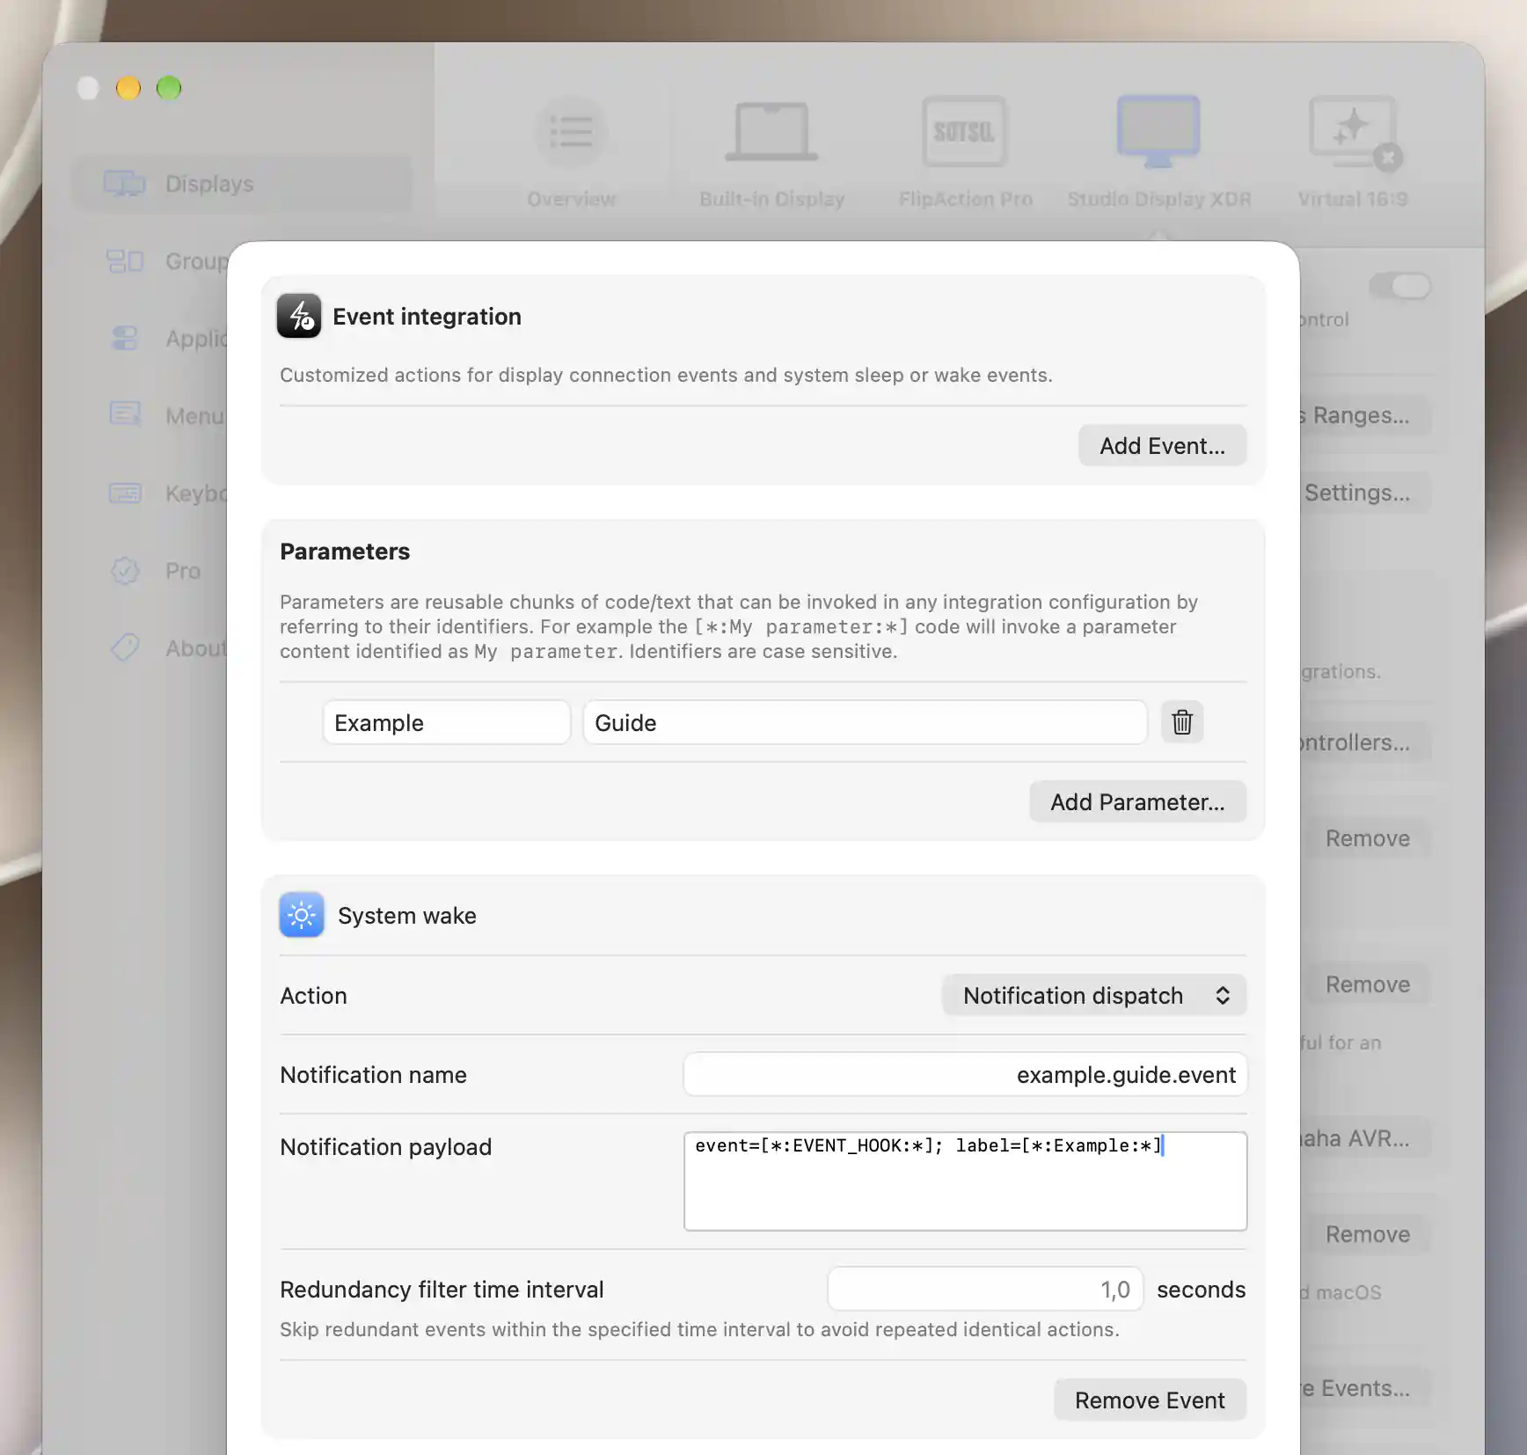Select the Studio Display XDR tab
Image resolution: width=1527 pixels, height=1455 pixels.
click(1158, 151)
